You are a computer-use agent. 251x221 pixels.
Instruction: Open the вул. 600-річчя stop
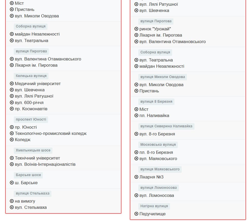tap(29, 102)
